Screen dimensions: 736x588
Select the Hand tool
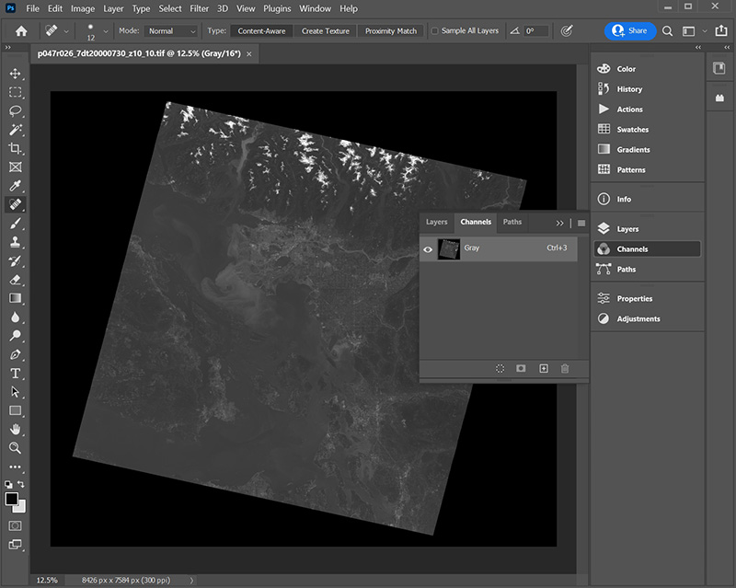coord(16,429)
